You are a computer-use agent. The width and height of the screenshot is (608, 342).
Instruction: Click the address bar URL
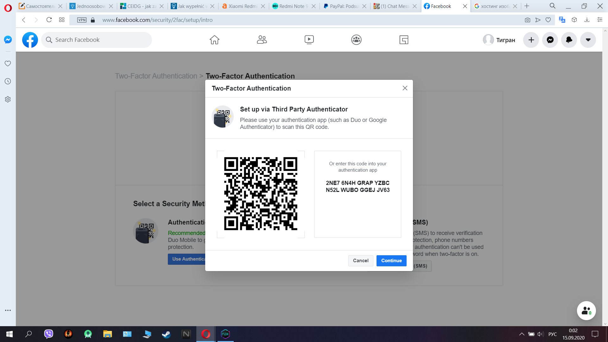pyautogui.click(x=157, y=20)
